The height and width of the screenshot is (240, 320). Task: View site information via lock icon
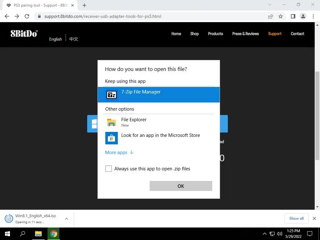tap(39, 16)
